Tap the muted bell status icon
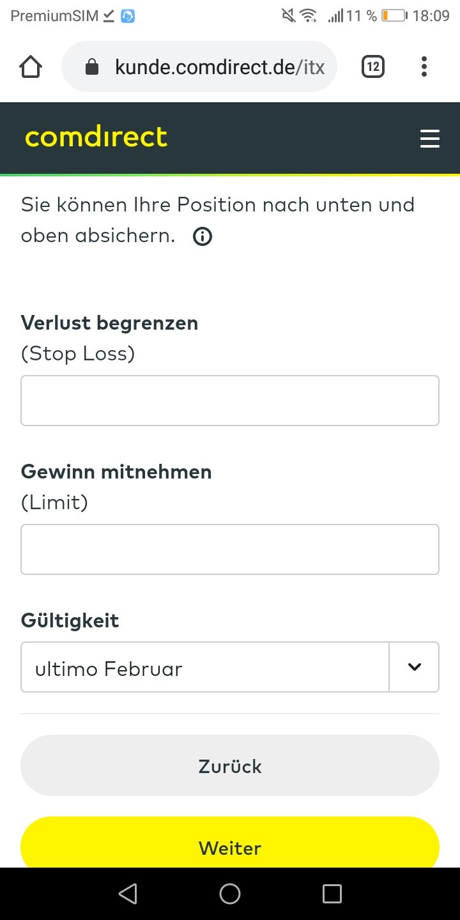Screen dimensions: 460x920 [x=288, y=16]
